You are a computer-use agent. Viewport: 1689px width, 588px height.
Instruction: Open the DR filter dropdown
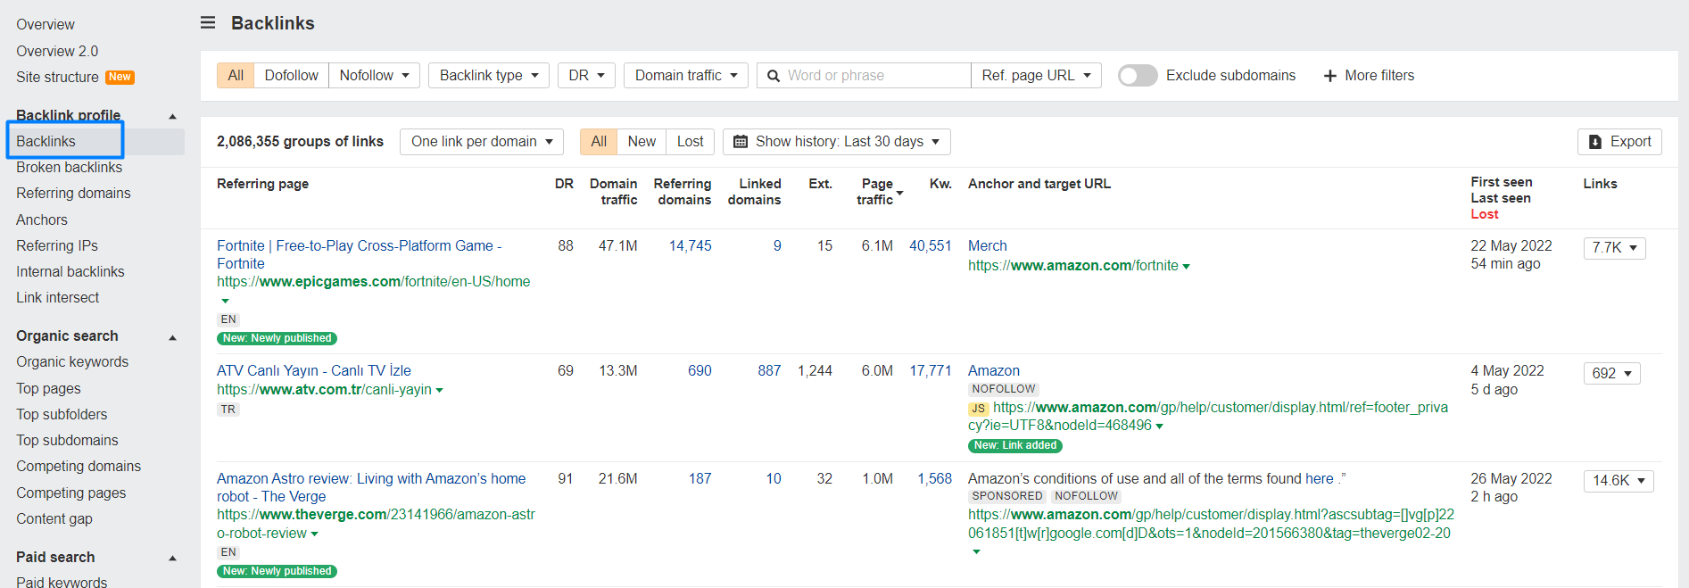pyautogui.click(x=586, y=76)
